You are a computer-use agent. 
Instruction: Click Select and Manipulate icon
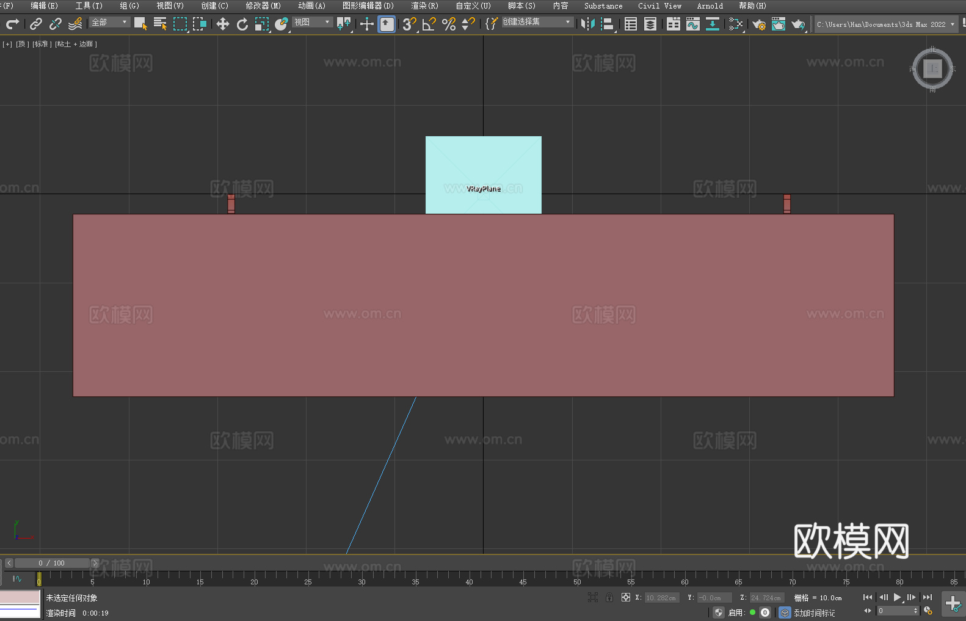pyautogui.click(x=367, y=24)
